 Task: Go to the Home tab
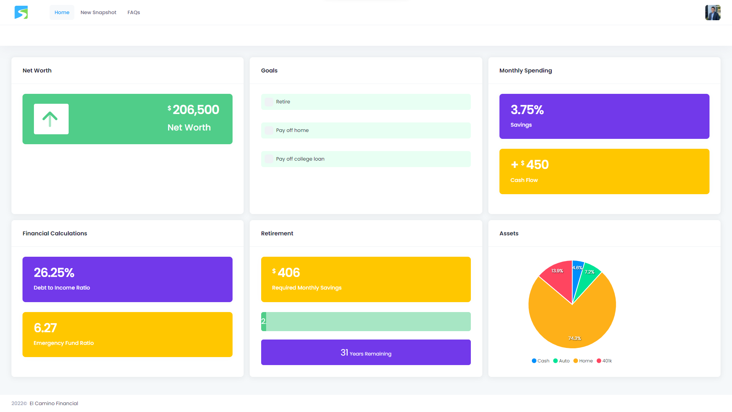pos(62,12)
